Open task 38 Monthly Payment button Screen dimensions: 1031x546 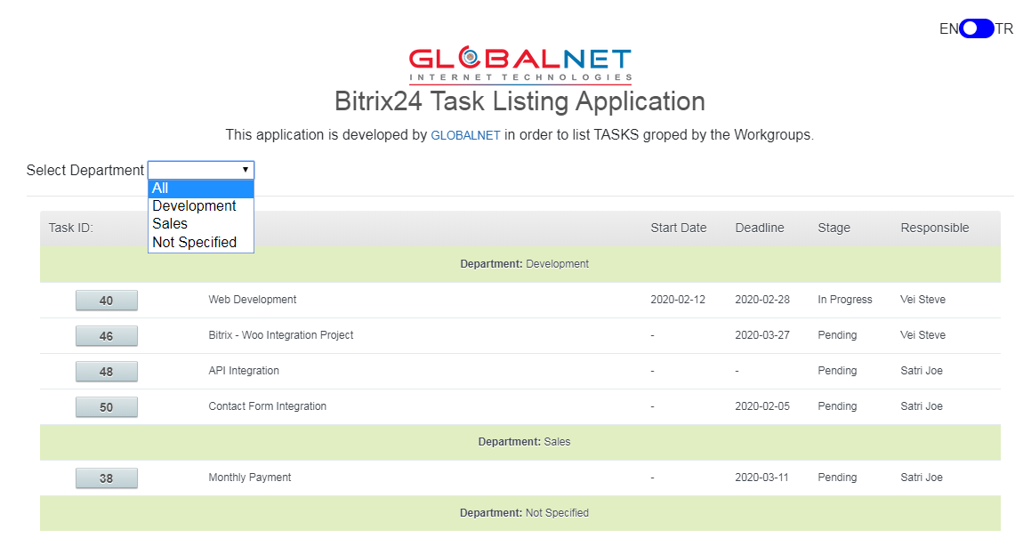[x=107, y=478]
